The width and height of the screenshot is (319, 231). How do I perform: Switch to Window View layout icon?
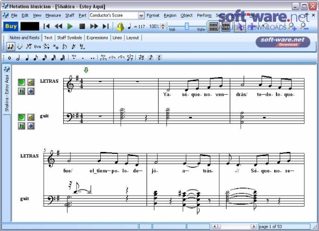pos(226,27)
